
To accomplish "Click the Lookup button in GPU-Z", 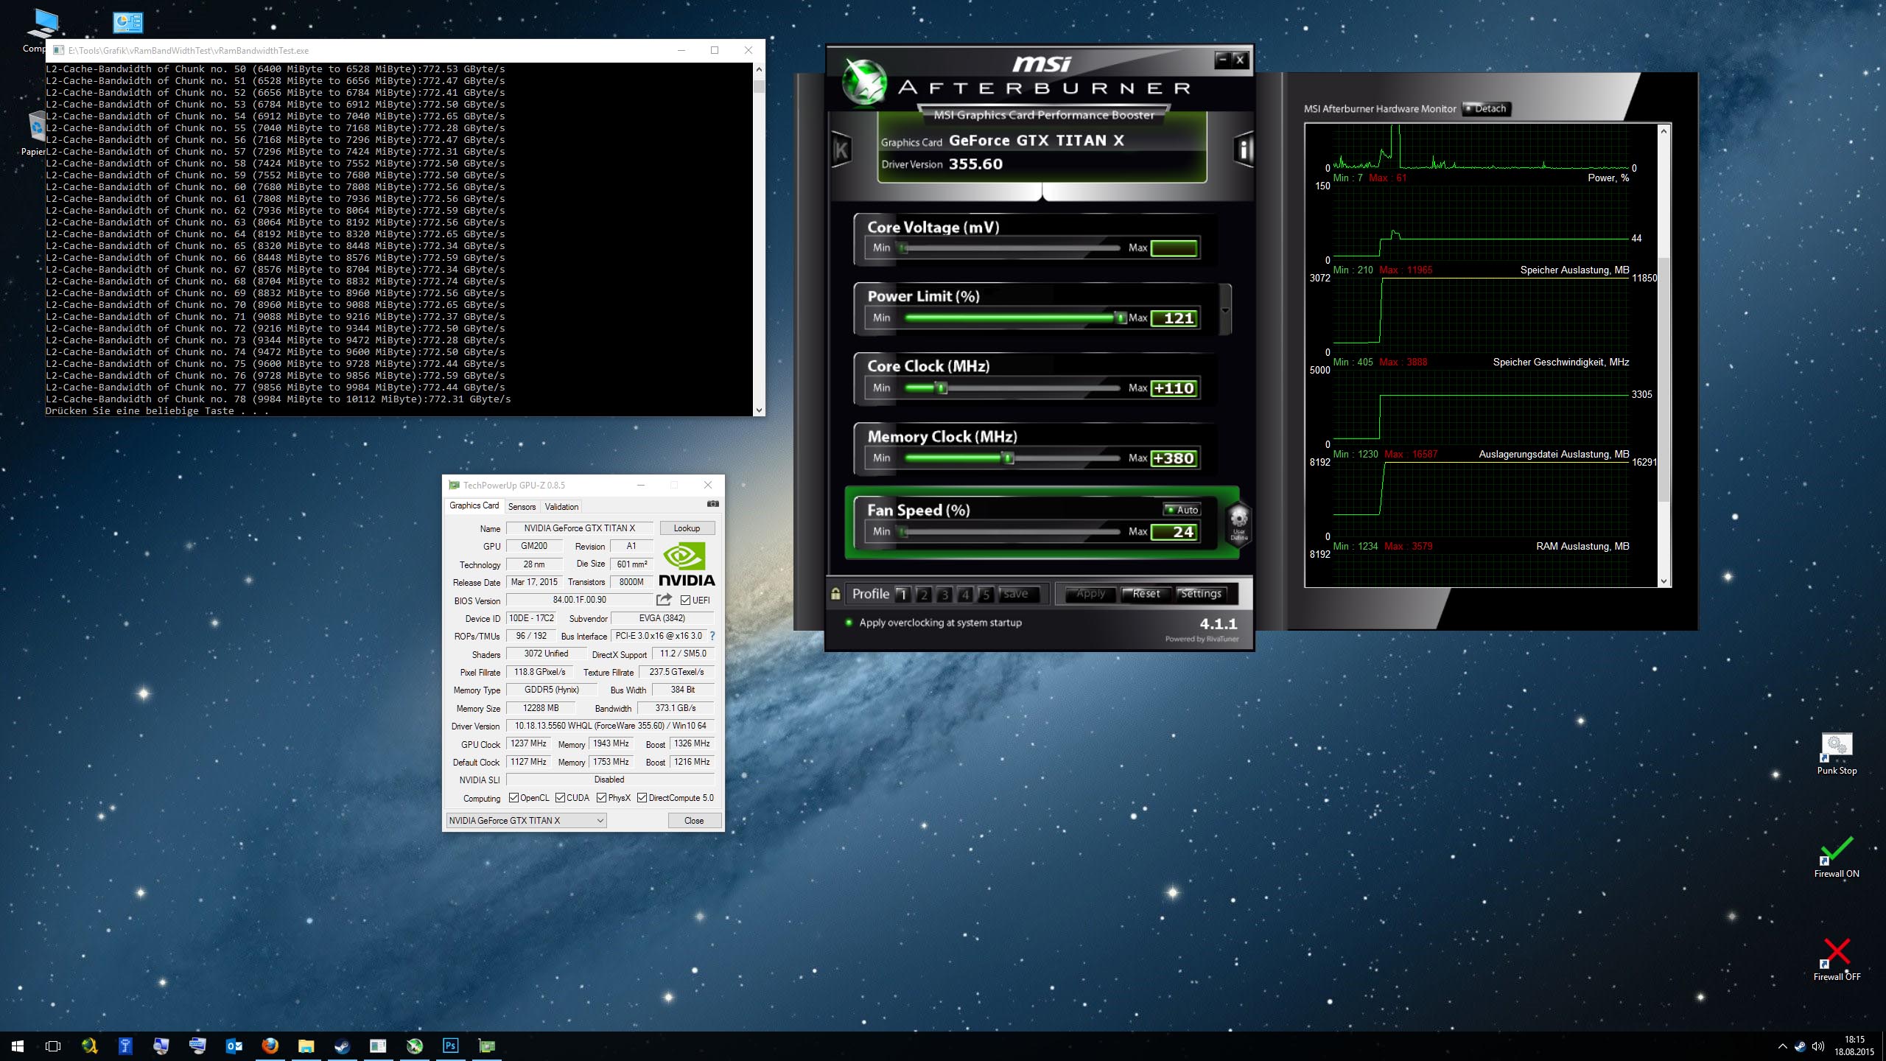I will coord(686,528).
